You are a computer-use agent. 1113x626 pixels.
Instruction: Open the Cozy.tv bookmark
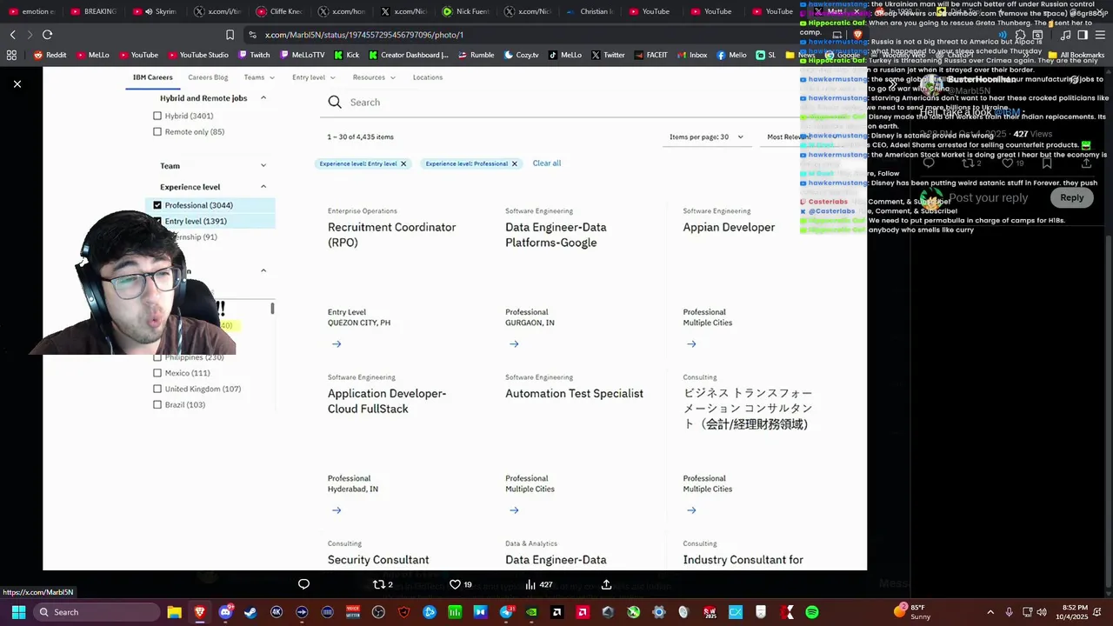tap(521, 55)
